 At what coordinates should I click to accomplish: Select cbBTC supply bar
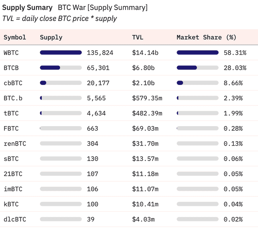coord(61,83)
